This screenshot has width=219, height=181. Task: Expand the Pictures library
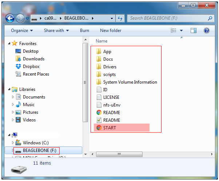(13, 112)
